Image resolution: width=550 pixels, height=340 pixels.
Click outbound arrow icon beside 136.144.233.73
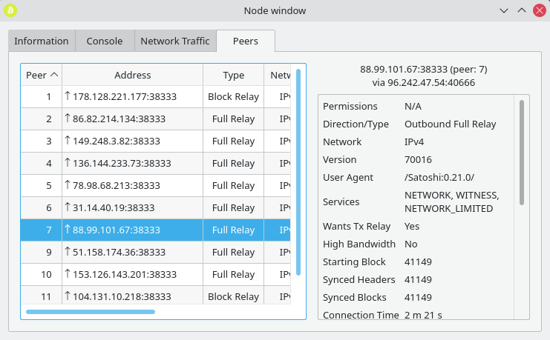click(x=68, y=163)
